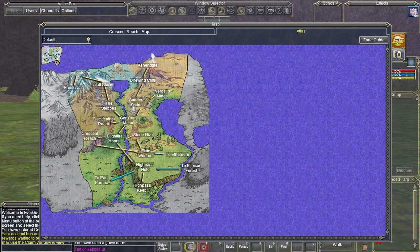Click the Walk button
The width and height of the screenshot is (420, 252).
(x=337, y=245)
